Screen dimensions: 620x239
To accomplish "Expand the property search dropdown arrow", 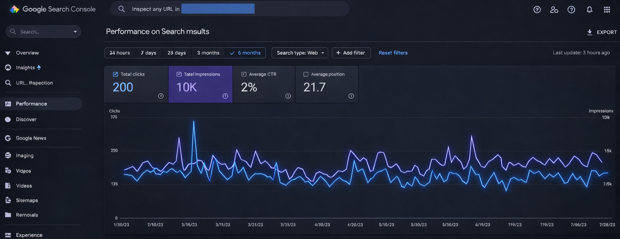I will click(75, 32).
